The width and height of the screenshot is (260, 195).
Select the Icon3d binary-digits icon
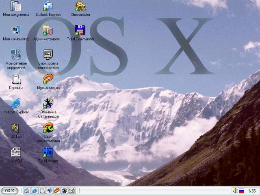coord(16,152)
